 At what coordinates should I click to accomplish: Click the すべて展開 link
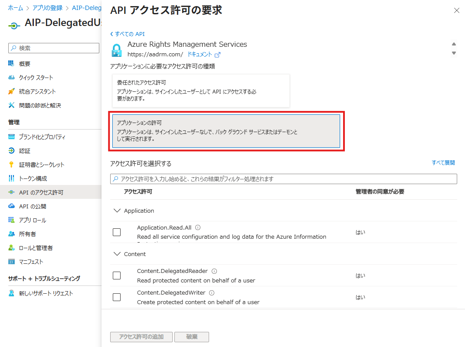coord(443,162)
